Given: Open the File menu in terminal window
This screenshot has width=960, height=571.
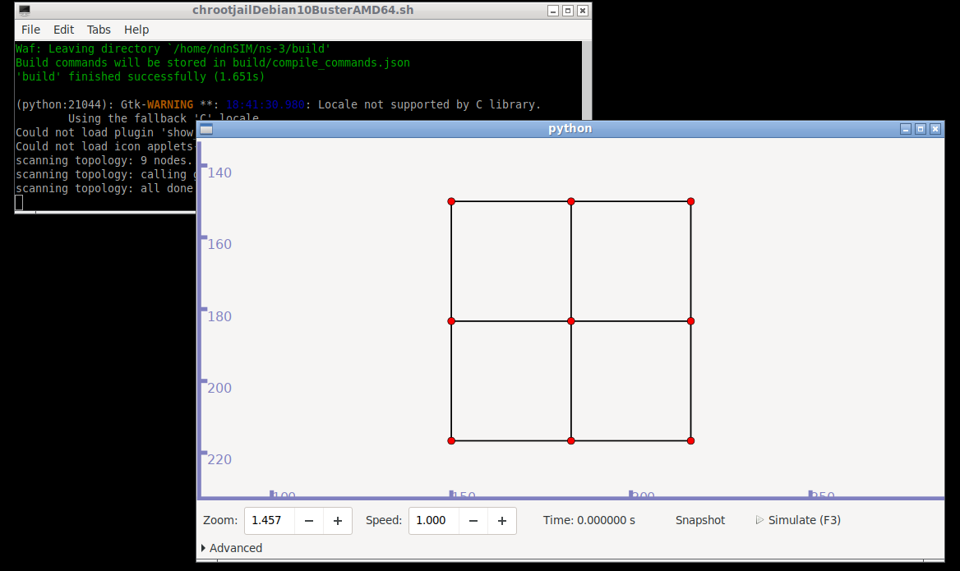Looking at the screenshot, I should 30,30.
